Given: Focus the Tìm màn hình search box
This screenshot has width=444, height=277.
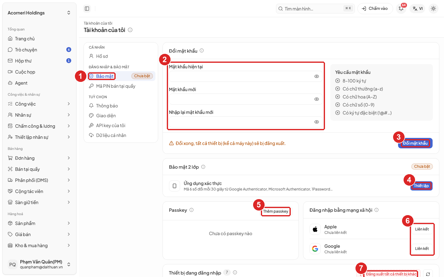Looking at the screenshot, I should click(315, 9).
